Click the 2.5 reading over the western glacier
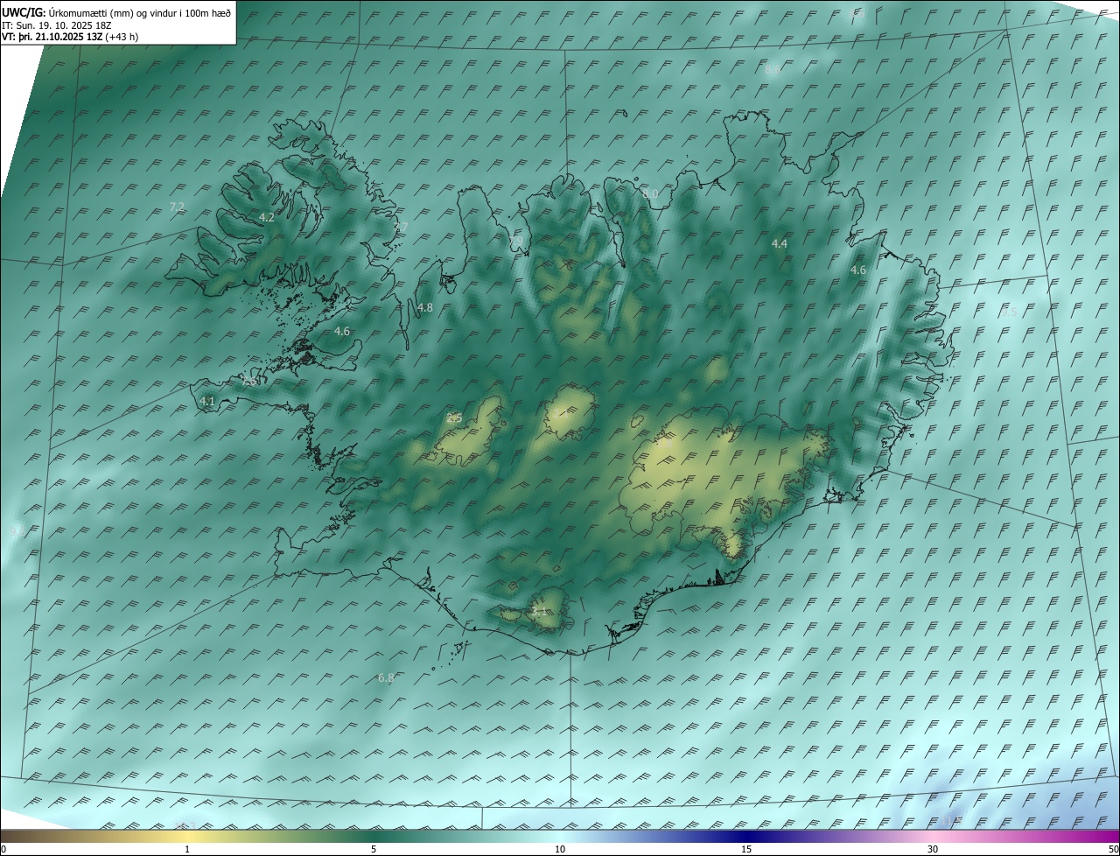 pyautogui.click(x=454, y=418)
